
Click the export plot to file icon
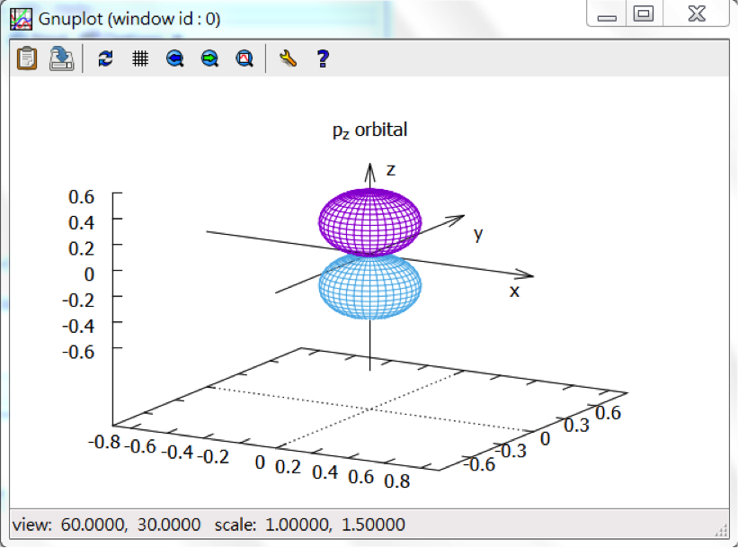pyautogui.click(x=61, y=59)
